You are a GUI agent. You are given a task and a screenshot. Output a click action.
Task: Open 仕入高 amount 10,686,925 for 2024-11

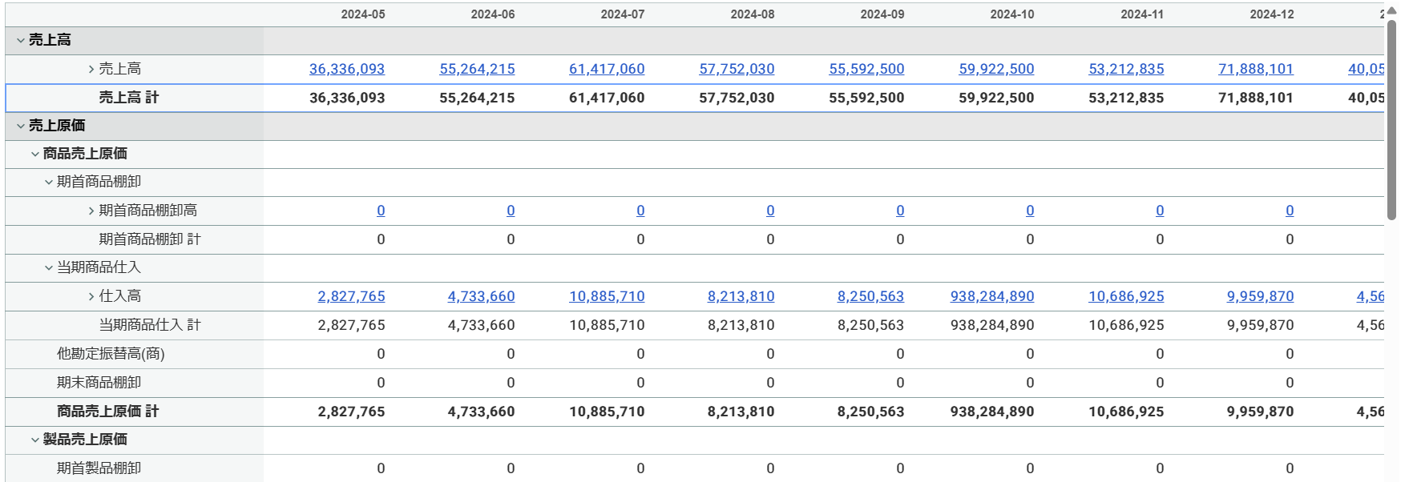pyautogui.click(x=1126, y=296)
